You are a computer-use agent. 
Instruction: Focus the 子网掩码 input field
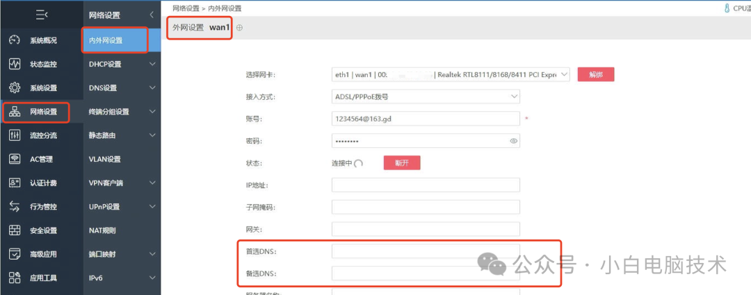click(426, 207)
